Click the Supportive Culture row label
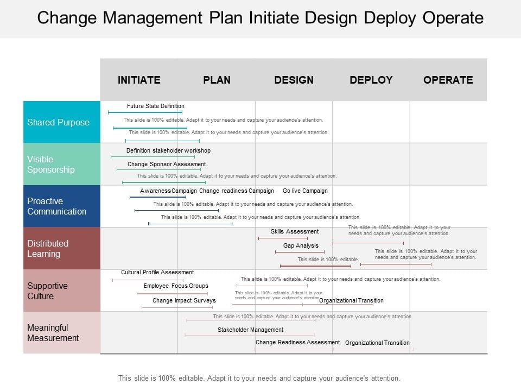 click(x=62, y=291)
